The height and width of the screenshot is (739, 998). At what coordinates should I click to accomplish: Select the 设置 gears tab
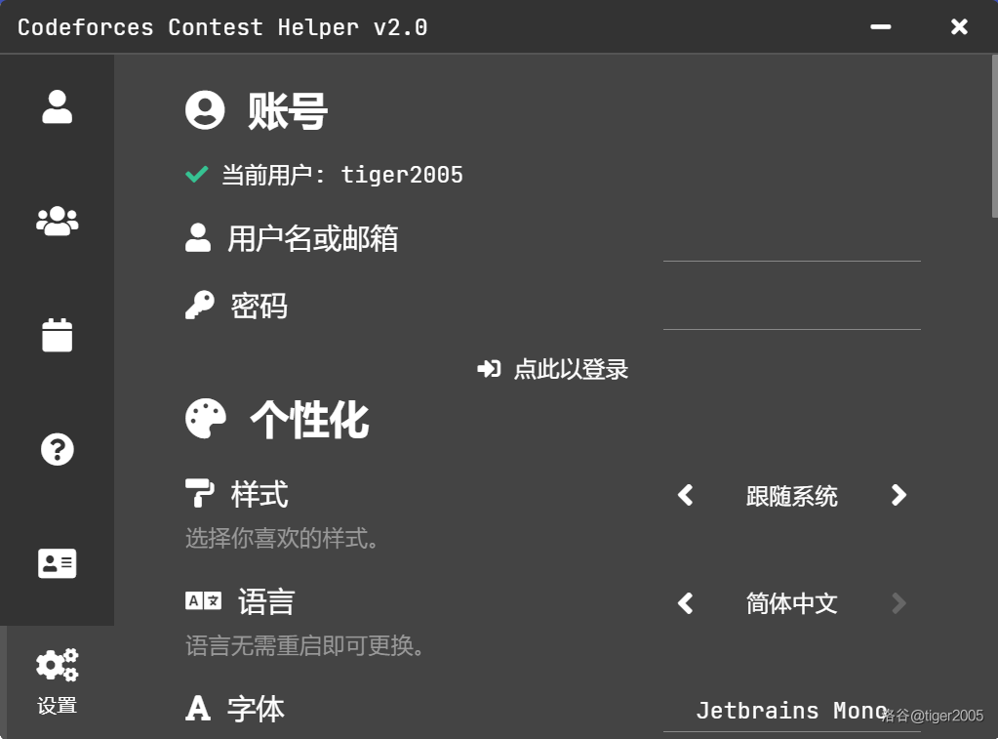click(58, 679)
